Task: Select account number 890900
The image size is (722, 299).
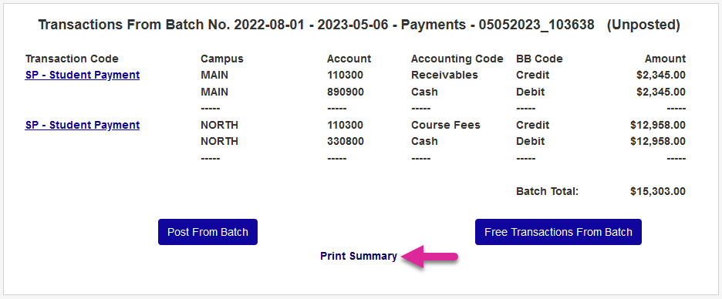Action: point(346,92)
